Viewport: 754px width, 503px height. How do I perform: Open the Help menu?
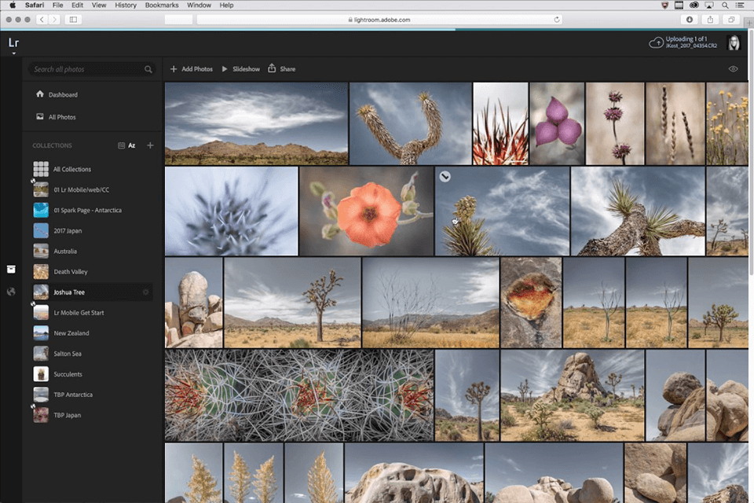pos(226,5)
